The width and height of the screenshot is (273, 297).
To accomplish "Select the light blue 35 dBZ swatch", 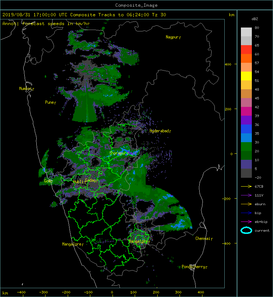I will 246,138.
